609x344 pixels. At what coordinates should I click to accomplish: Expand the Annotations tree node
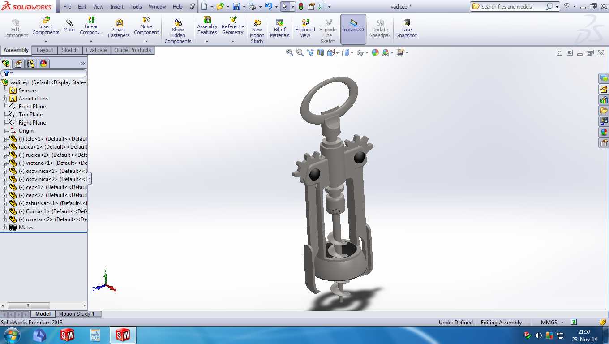[5, 99]
